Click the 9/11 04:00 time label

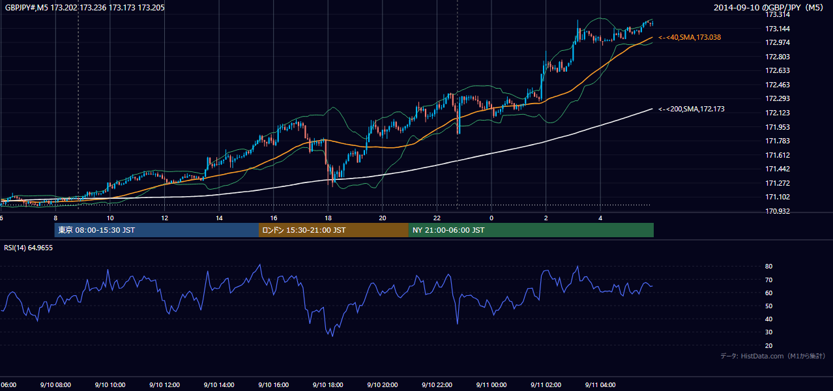pyautogui.click(x=600, y=385)
